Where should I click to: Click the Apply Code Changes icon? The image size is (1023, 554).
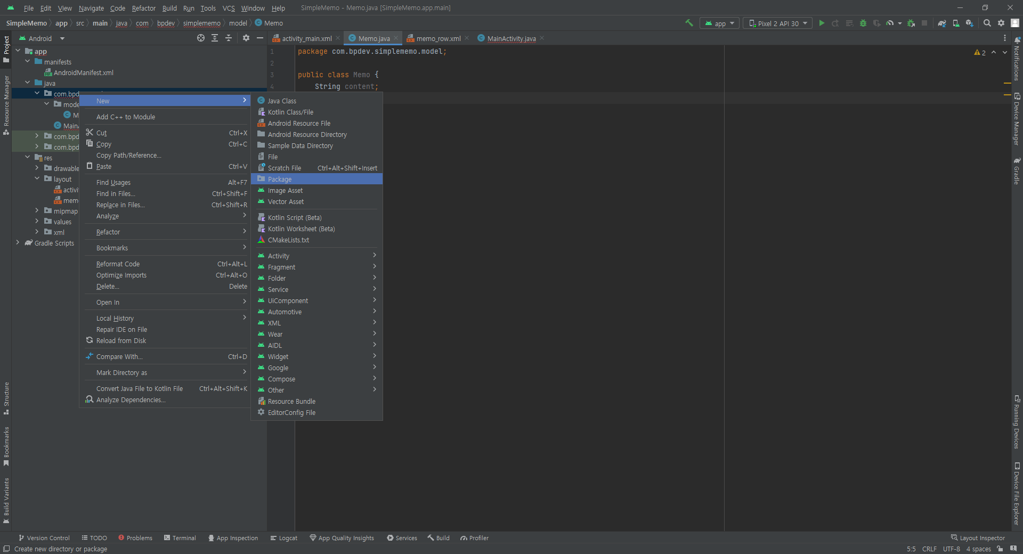click(849, 23)
